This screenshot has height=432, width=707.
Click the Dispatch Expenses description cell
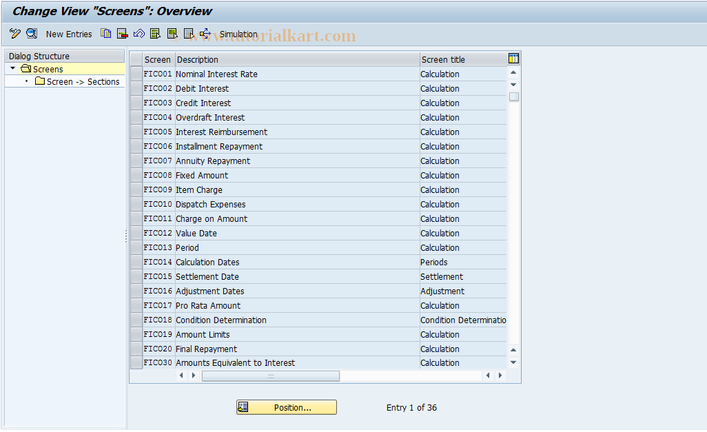pyautogui.click(x=297, y=204)
